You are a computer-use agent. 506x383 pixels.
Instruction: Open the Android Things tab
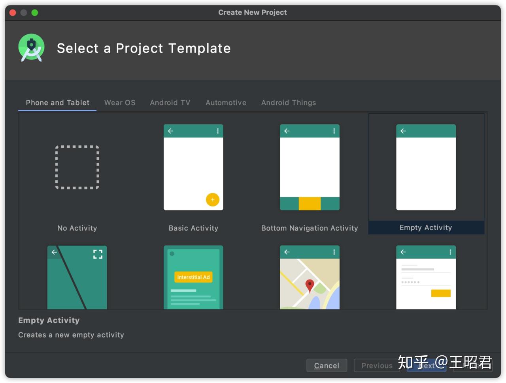[289, 103]
